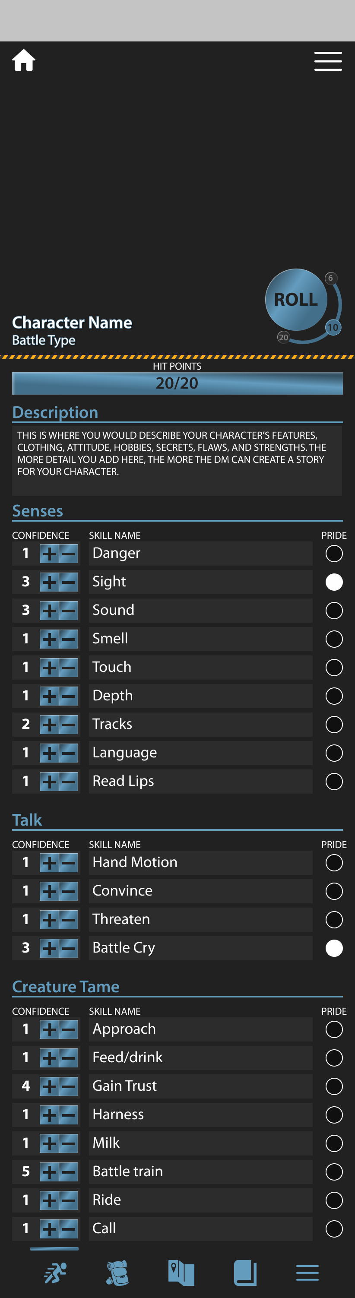355x1298 pixels.
Task: Click the Hit Points 20/20 bar
Action: (x=177, y=383)
